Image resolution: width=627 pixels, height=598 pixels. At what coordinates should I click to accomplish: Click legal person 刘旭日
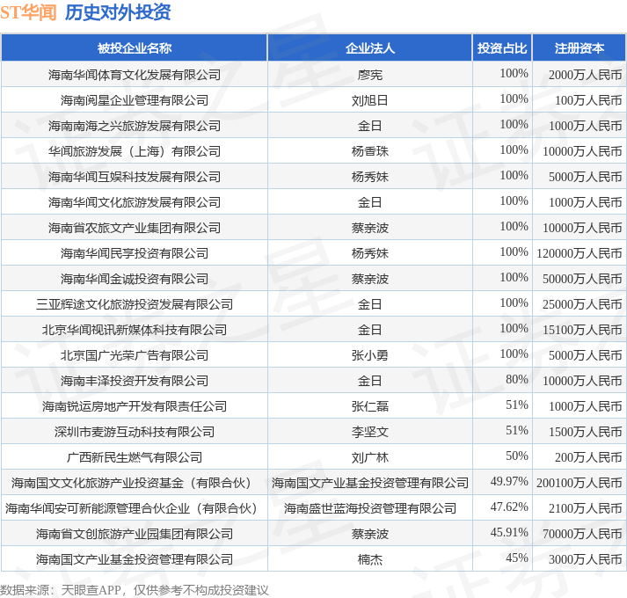coord(370,100)
